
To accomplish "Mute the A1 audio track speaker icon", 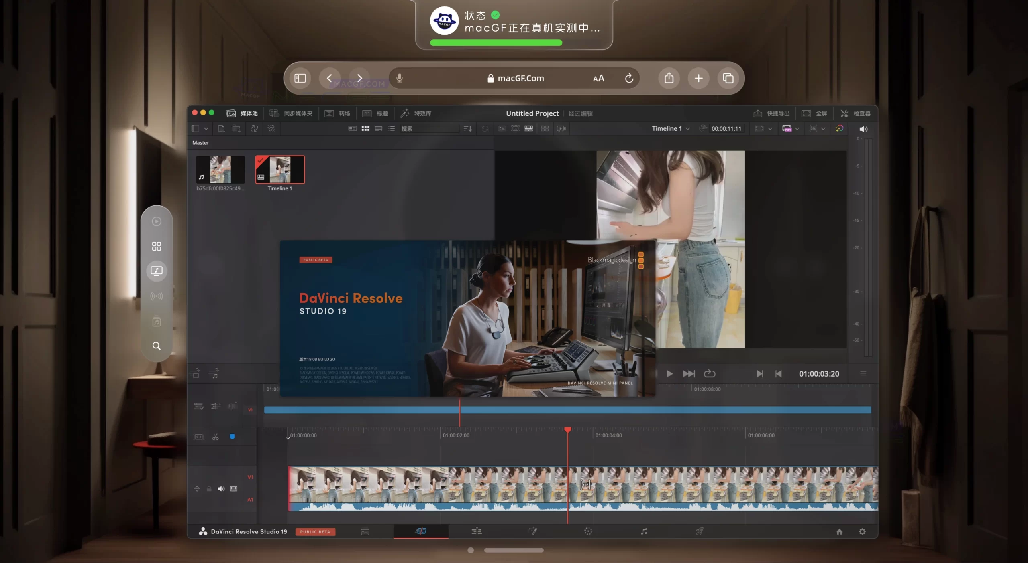I will [221, 489].
